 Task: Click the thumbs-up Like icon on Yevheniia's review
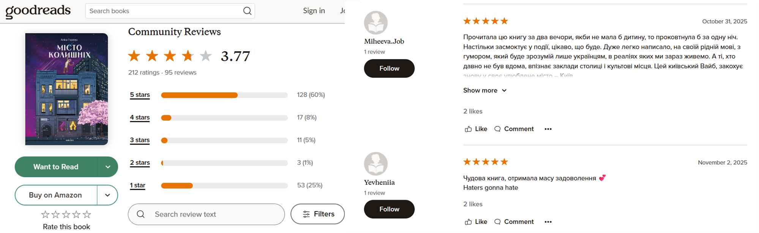pos(468,222)
